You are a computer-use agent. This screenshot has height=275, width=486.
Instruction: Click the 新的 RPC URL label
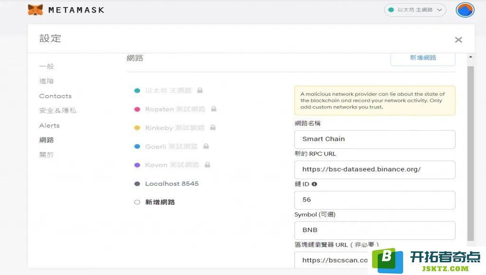point(315,154)
